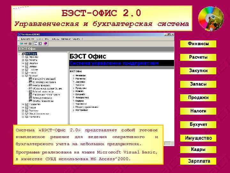Screen dimensions: 230x173
Task: Open Расчеты link in right pane list
Action: tap(80, 79)
